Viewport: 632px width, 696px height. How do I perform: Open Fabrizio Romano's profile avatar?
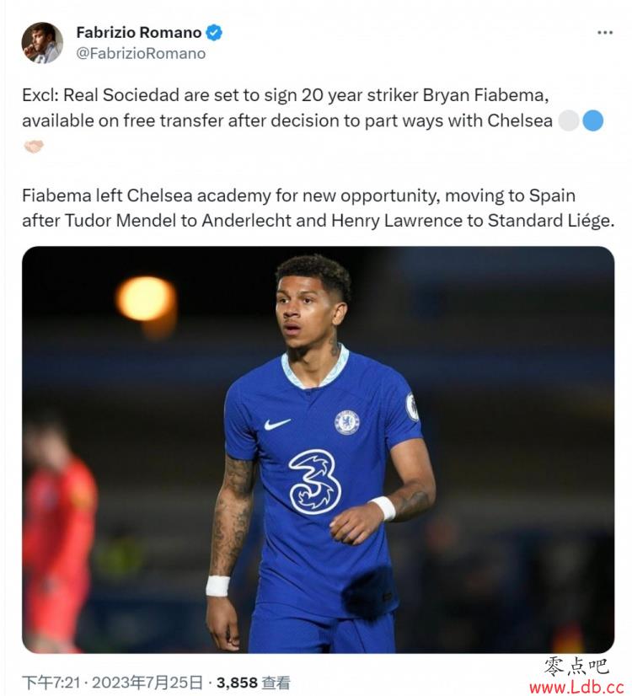click(43, 43)
